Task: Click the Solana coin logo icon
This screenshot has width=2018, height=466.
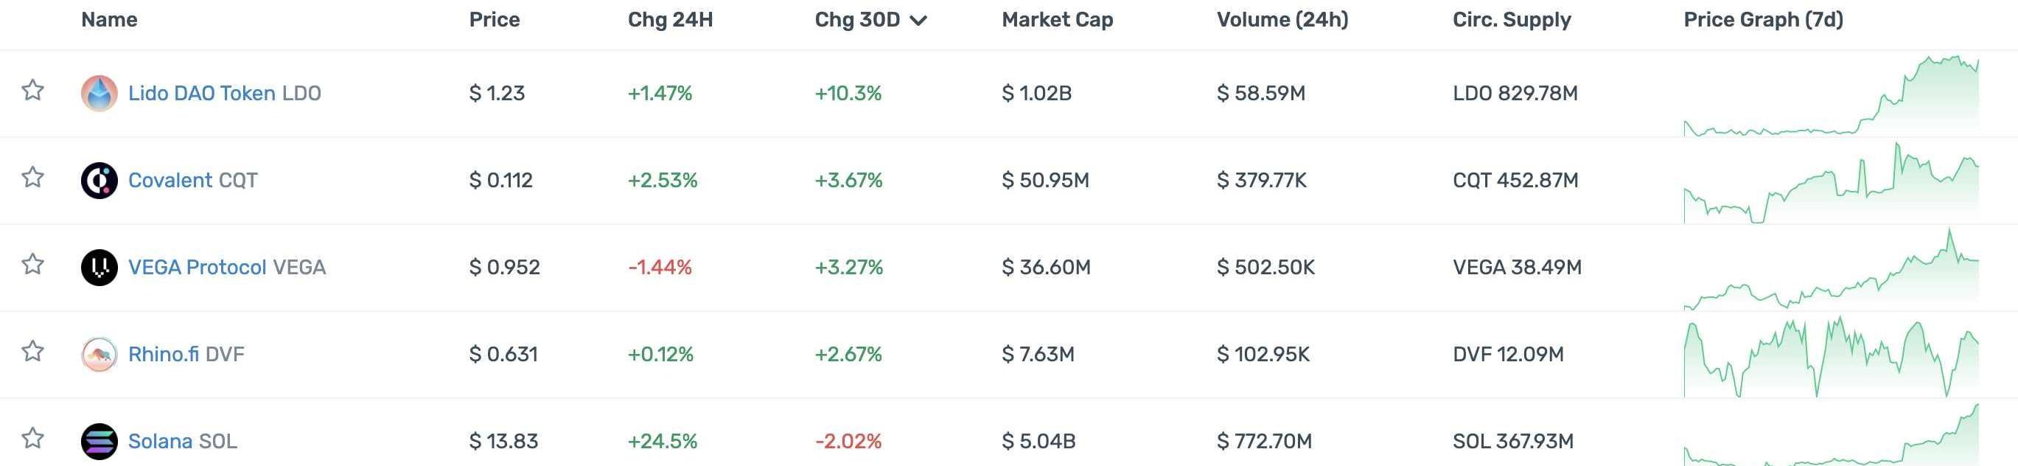Action: (99, 441)
